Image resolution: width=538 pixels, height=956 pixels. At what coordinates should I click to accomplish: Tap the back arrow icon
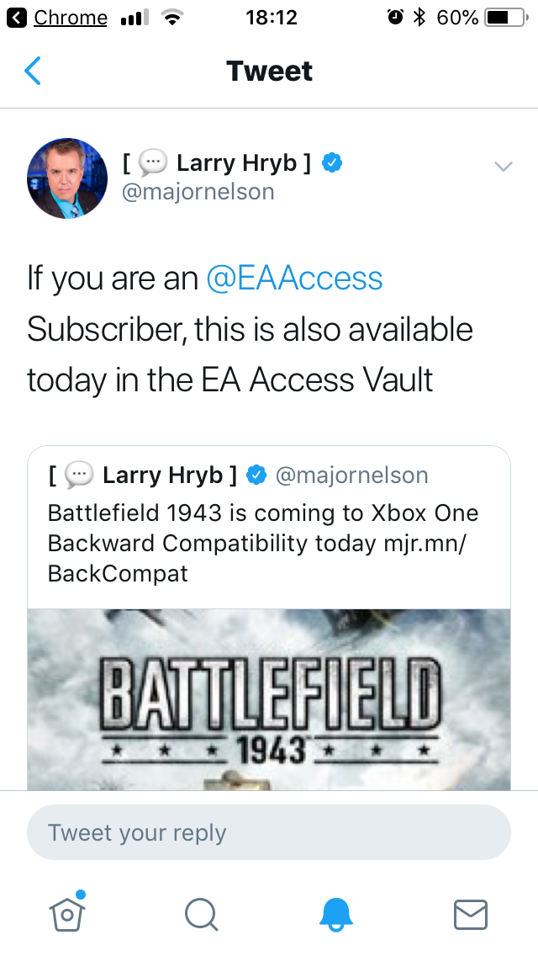coord(33,72)
